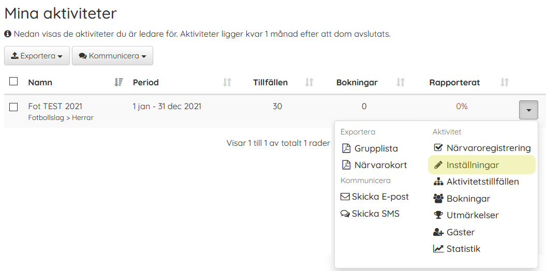Click the trophy icon next to Utmärkelser
This screenshot has height=271, width=546.
coord(438,215)
